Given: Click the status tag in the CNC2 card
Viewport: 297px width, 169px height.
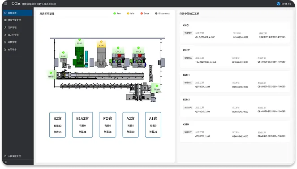Looking at the screenshot, I should click(x=188, y=58).
